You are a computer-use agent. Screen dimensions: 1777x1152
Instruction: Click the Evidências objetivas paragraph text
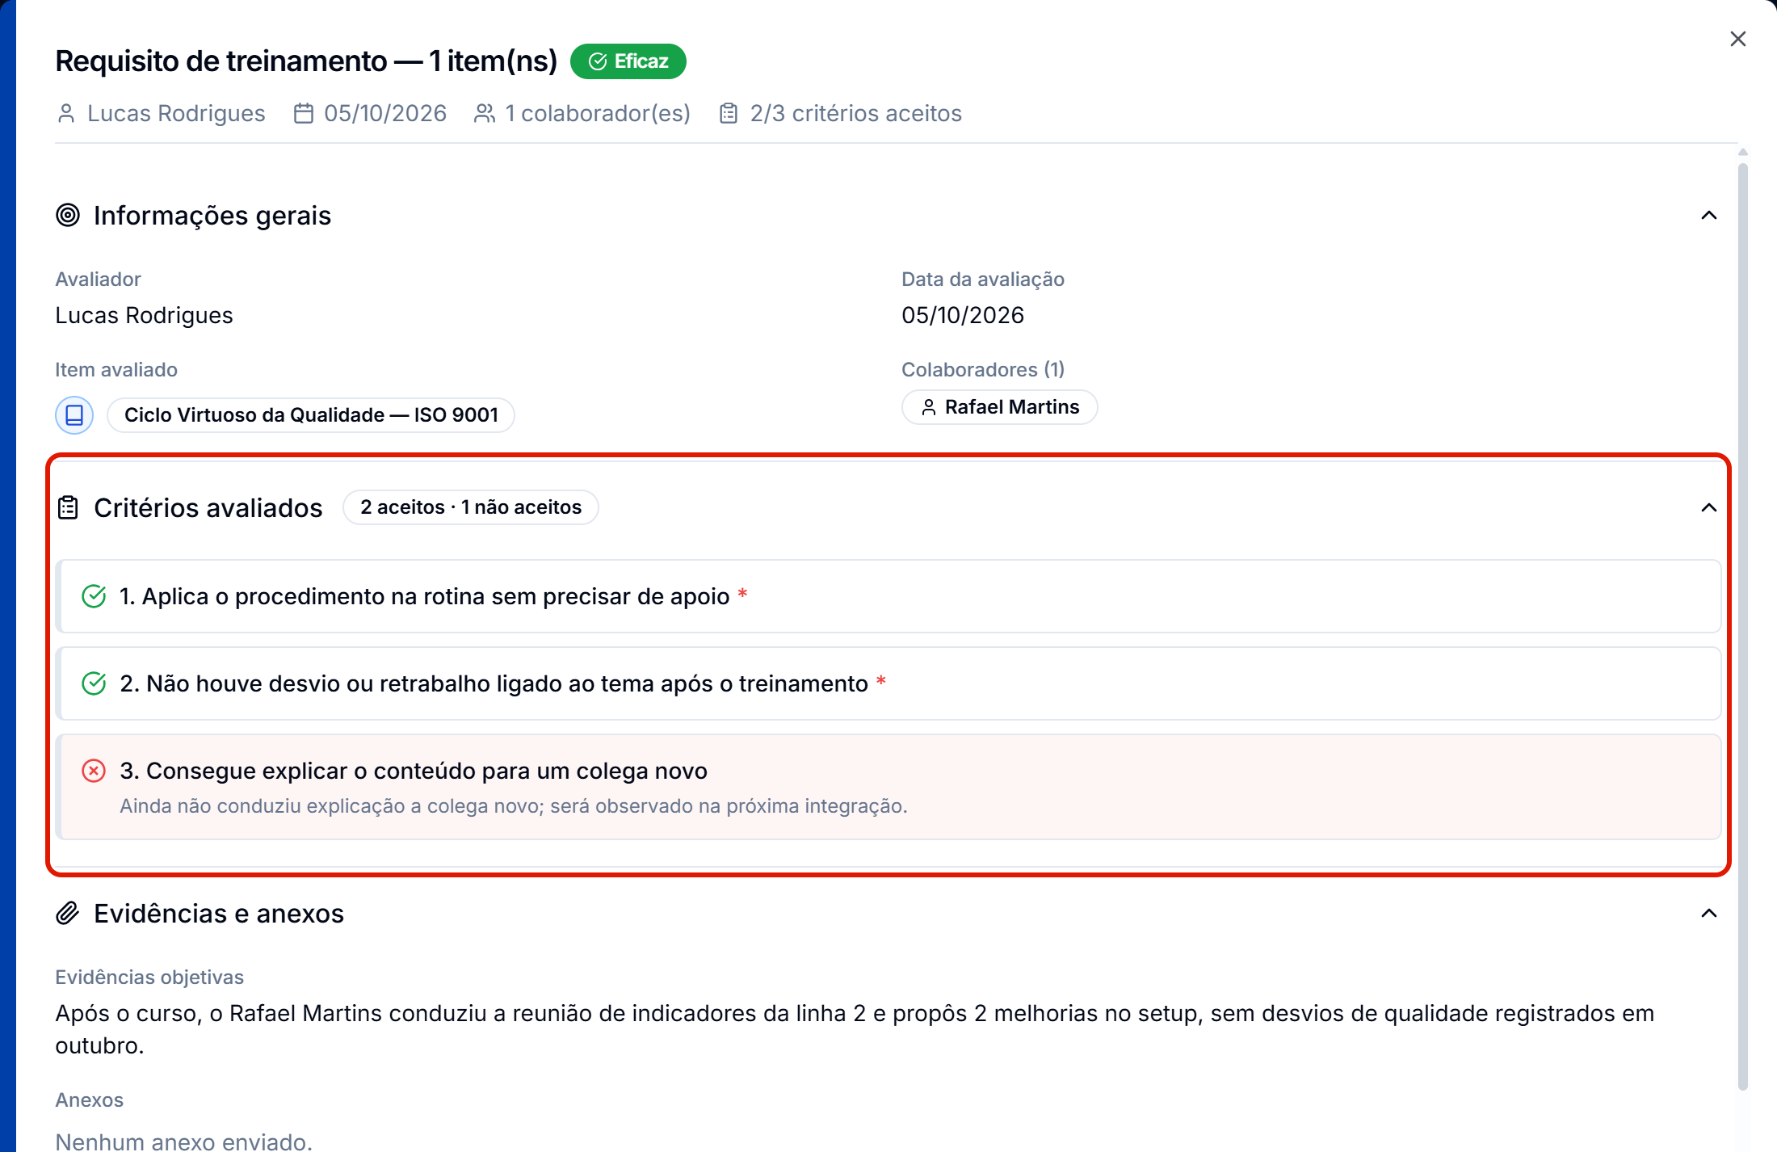(855, 1029)
